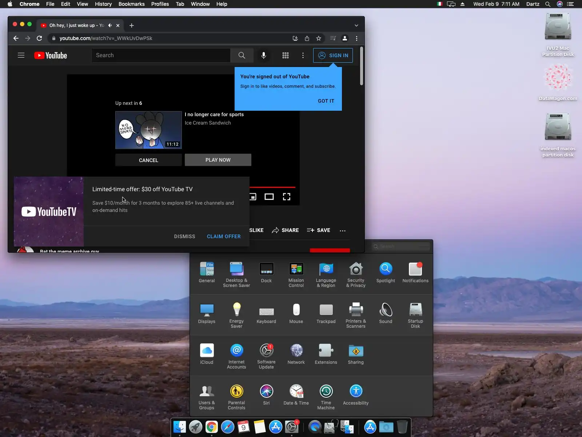Open Chrome's File menu
The width and height of the screenshot is (582, 437).
coord(50,4)
